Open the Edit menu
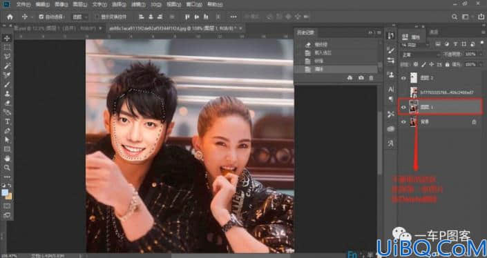The image size is (487, 258). pyautogui.click(x=42, y=4)
